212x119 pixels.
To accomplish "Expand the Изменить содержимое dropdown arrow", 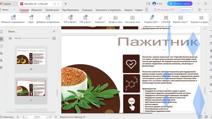I will (25, 22).
